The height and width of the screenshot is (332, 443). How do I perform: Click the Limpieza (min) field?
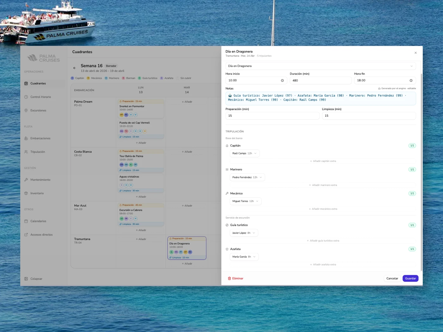pos(369,116)
